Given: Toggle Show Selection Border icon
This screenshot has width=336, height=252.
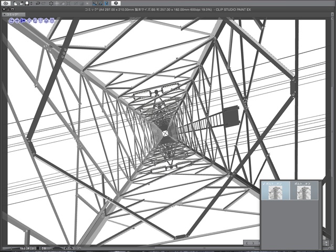Looking at the screenshot, I should pos(87,4).
